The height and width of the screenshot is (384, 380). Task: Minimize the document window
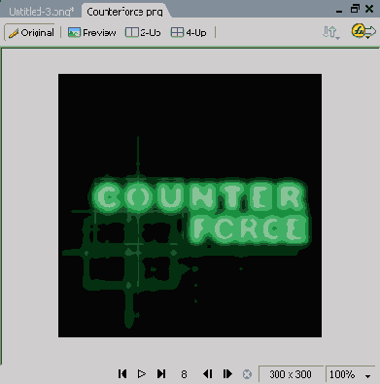point(339,11)
